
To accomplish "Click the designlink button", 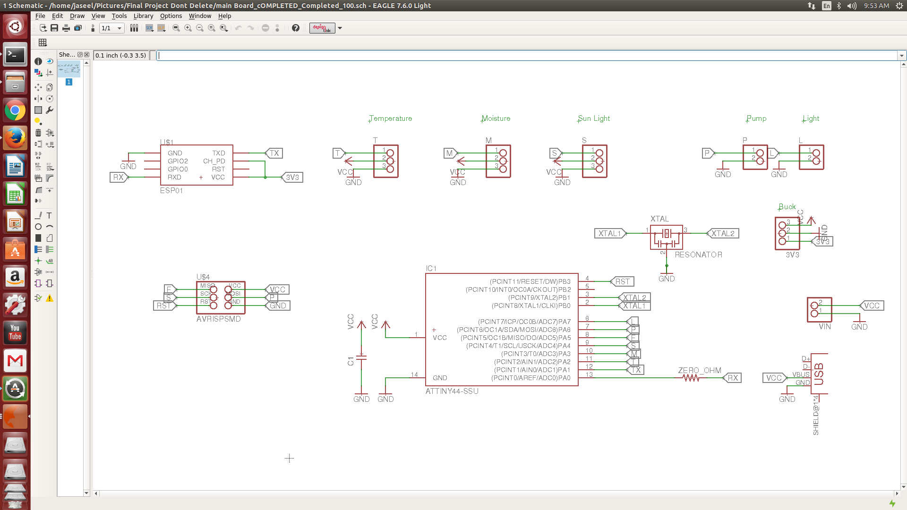I will coord(322,28).
